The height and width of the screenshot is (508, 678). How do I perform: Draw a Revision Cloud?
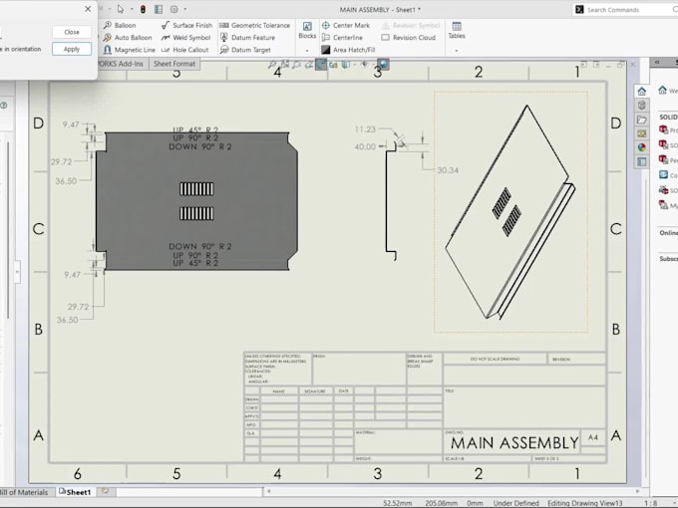point(409,38)
